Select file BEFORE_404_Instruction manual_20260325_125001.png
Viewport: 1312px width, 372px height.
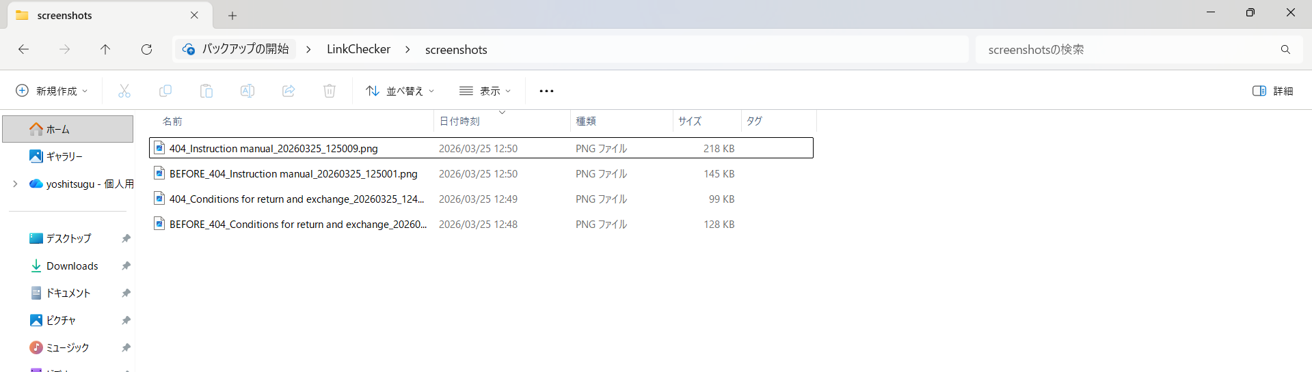pos(481,173)
